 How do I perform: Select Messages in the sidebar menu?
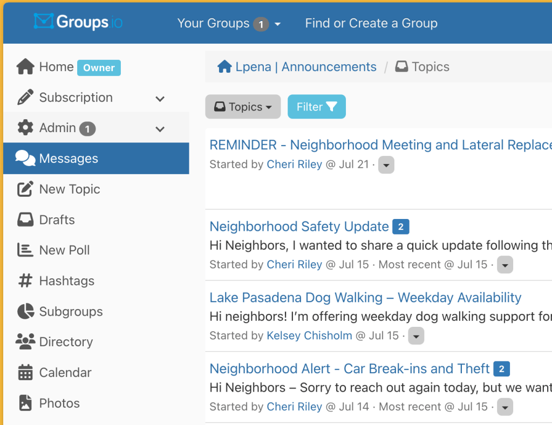pyautogui.click(x=69, y=159)
